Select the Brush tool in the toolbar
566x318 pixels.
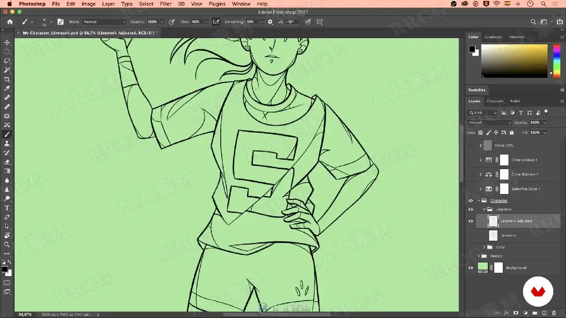(7, 134)
